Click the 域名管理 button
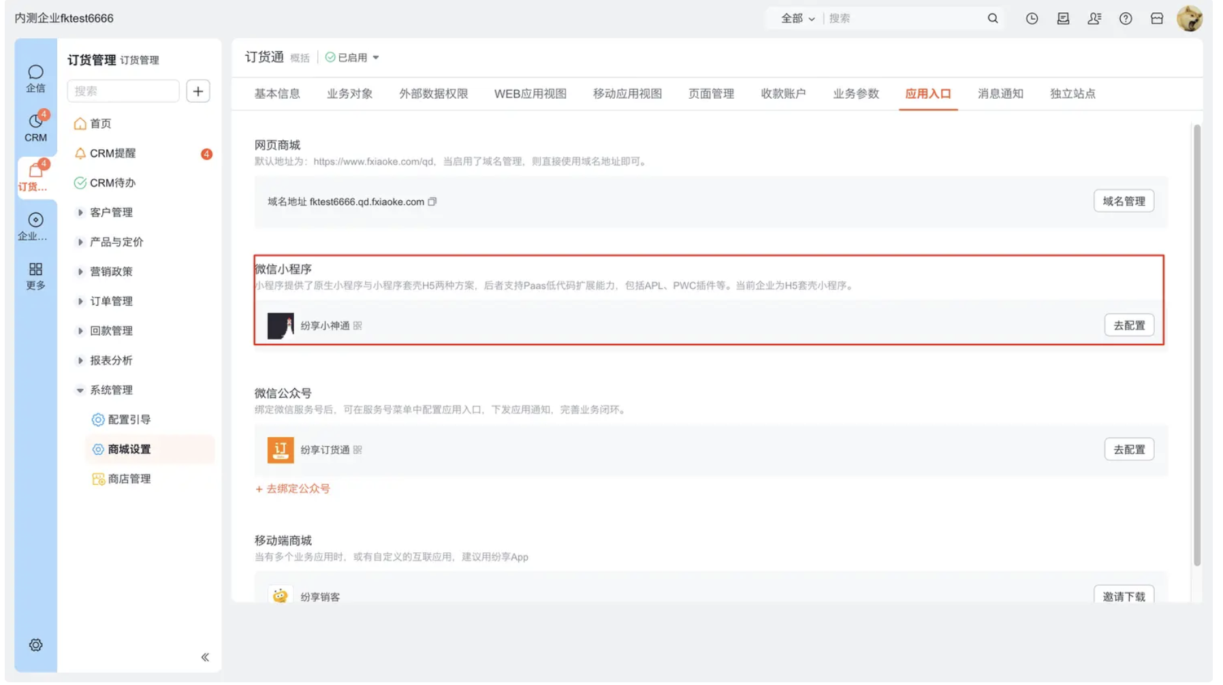The height and width of the screenshot is (685, 1223). point(1124,202)
